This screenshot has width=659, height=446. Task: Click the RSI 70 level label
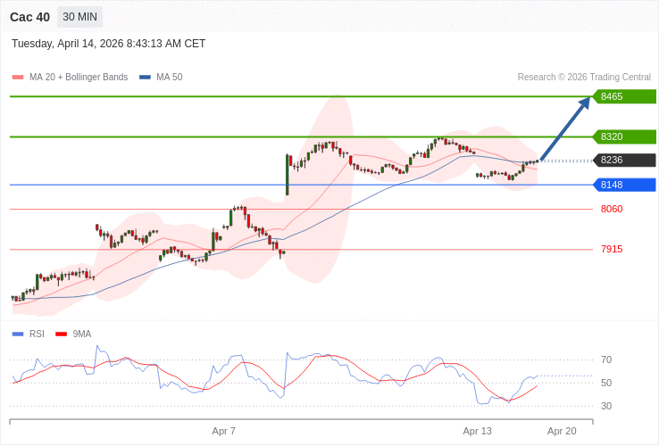point(606,359)
